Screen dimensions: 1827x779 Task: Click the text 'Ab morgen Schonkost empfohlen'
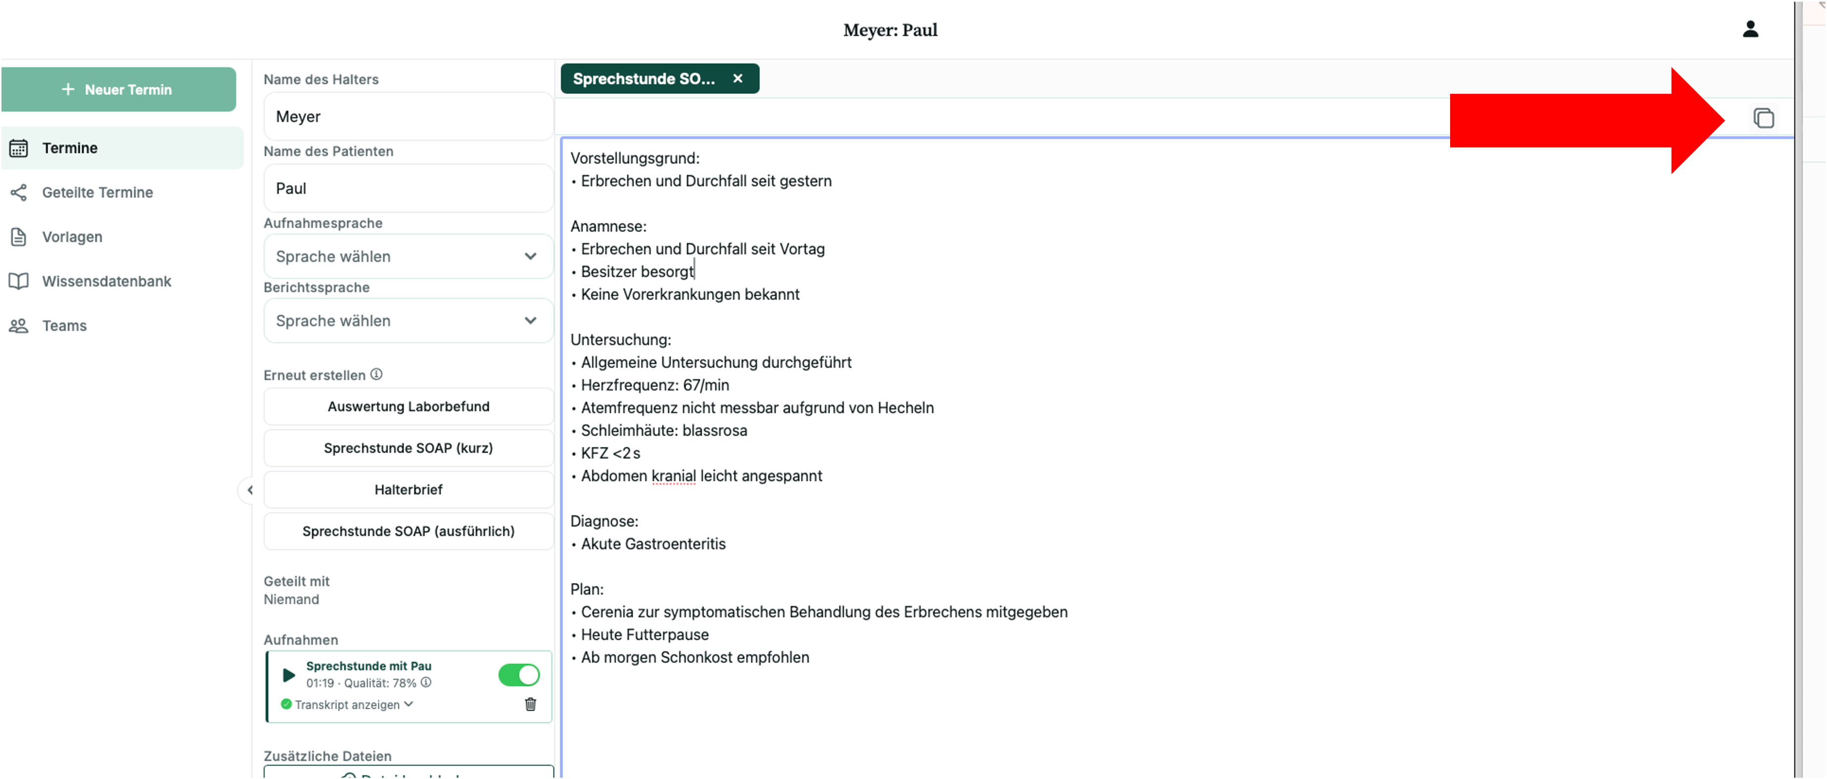(694, 657)
